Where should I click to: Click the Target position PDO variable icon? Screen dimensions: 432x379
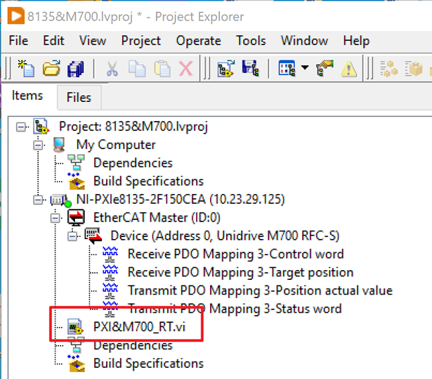(110, 273)
